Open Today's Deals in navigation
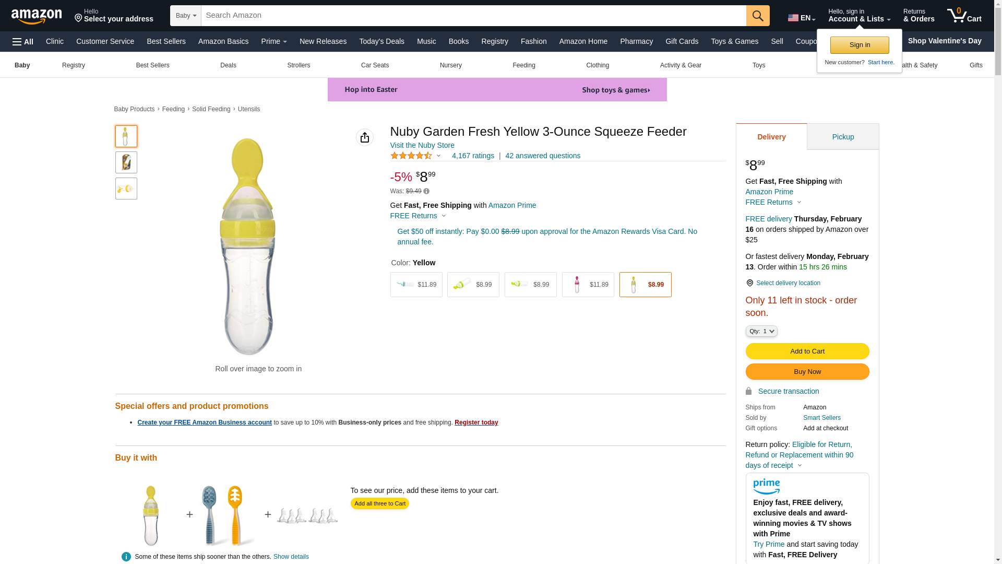This screenshot has height=564, width=1002. [x=381, y=41]
